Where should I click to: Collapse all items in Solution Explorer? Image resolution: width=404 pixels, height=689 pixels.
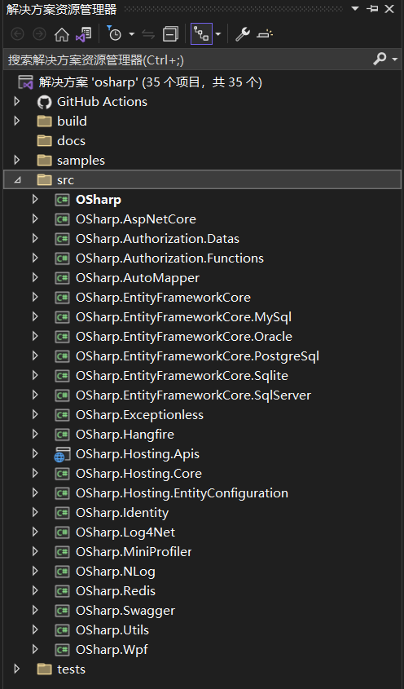170,34
